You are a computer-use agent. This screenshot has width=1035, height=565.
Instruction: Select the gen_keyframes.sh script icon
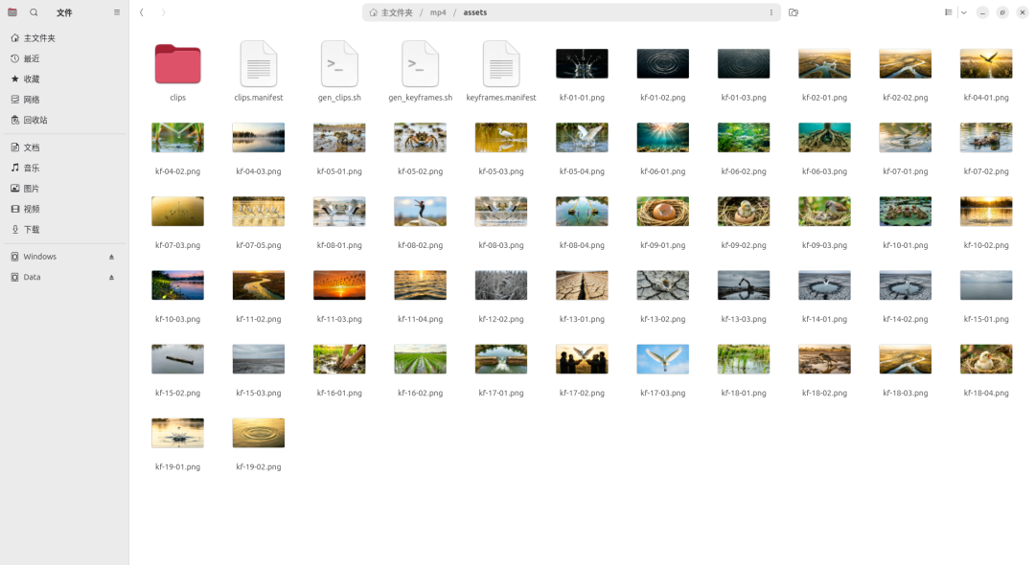point(421,64)
